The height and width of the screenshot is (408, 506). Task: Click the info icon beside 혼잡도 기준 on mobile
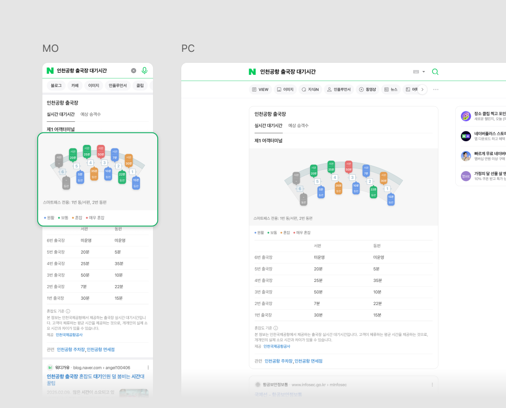pos(68,311)
